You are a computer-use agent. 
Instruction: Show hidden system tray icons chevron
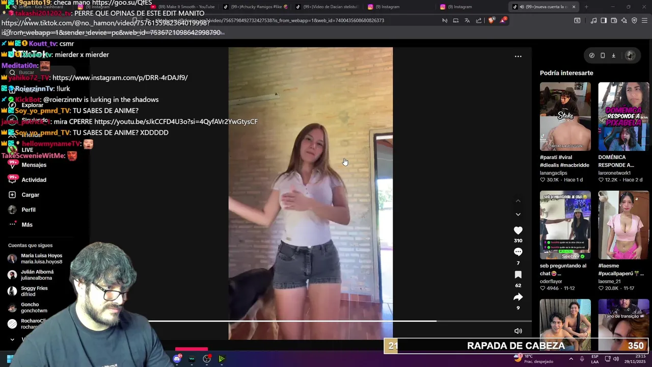[x=571, y=359]
